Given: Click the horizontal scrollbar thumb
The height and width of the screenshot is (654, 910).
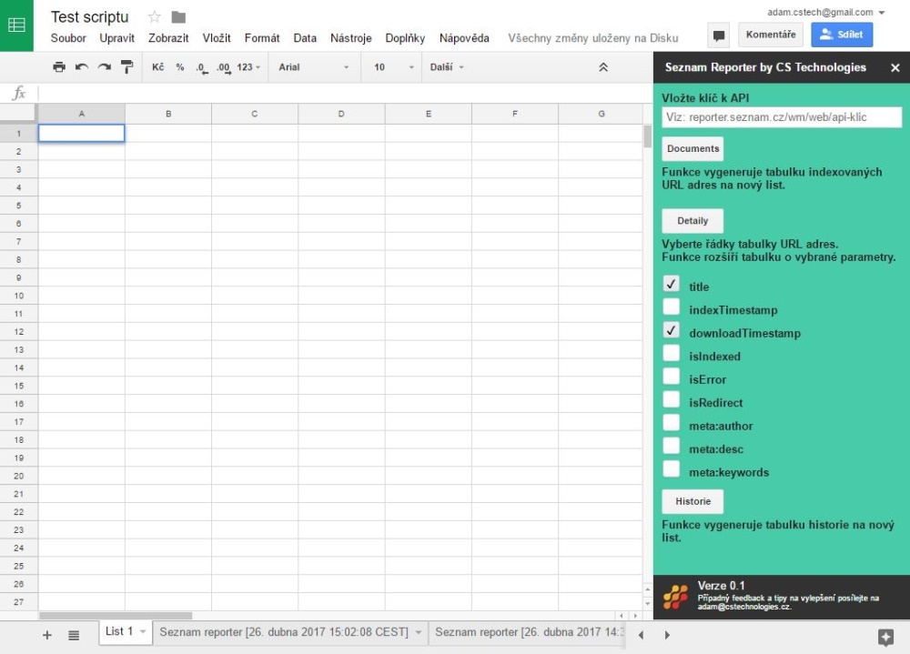Looking at the screenshot, I should tap(116, 616).
